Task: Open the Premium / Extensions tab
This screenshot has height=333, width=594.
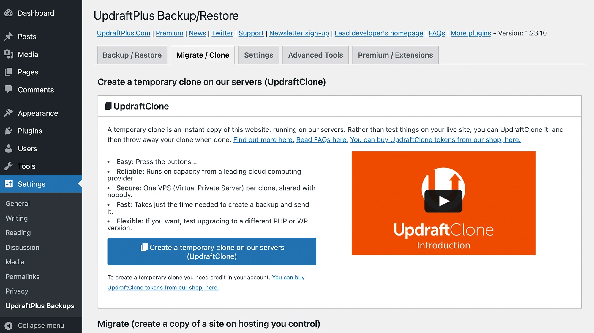Action: (x=395, y=55)
